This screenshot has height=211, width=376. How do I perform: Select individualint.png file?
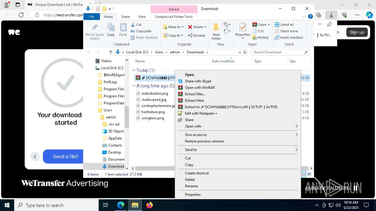click(x=155, y=93)
